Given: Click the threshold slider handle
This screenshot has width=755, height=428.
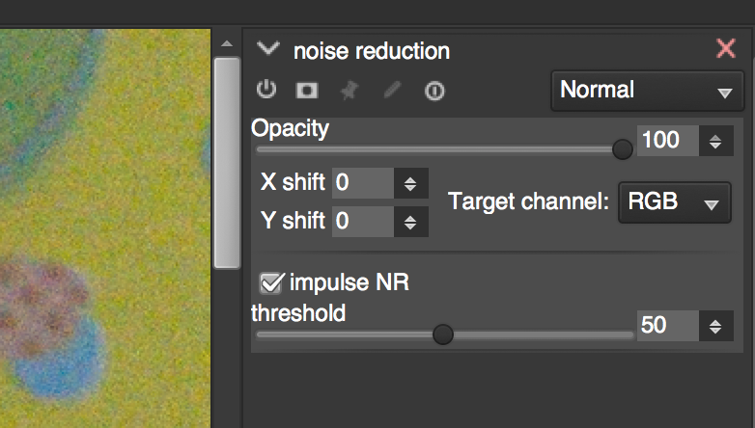Looking at the screenshot, I should click(442, 334).
